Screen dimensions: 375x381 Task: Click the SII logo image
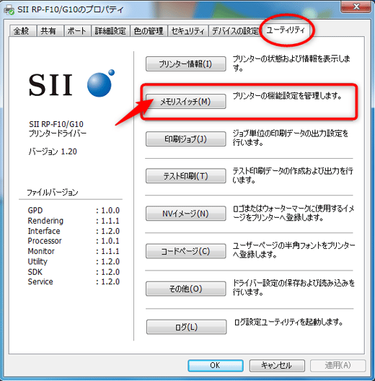71,84
